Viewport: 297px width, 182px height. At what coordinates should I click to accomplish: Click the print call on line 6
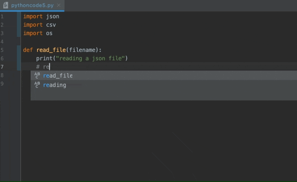(45, 58)
